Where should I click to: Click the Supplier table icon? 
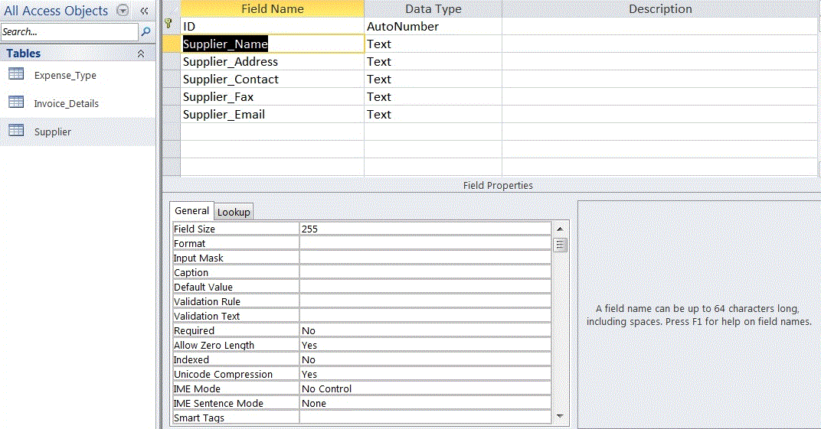(x=16, y=130)
